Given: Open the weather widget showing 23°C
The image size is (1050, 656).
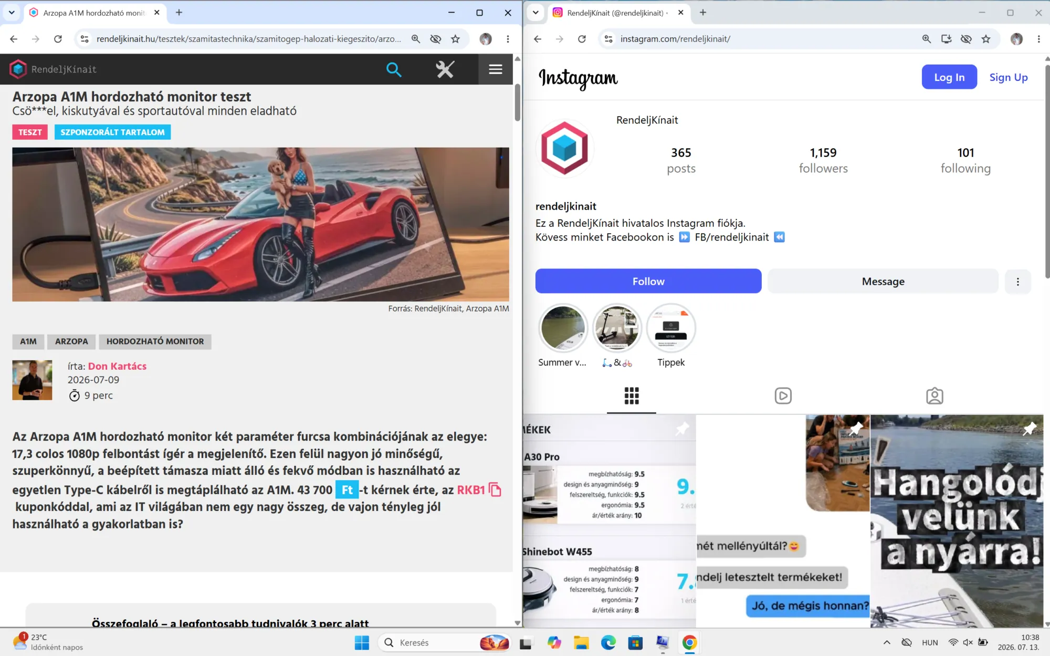Looking at the screenshot, I should [48, 642].
